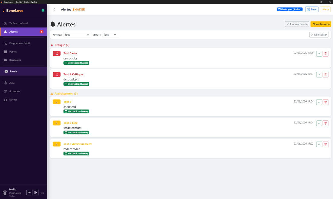Delete the Test 6 elec alert
This screenshot has width=333, height=199.
[x=325, y=54]
